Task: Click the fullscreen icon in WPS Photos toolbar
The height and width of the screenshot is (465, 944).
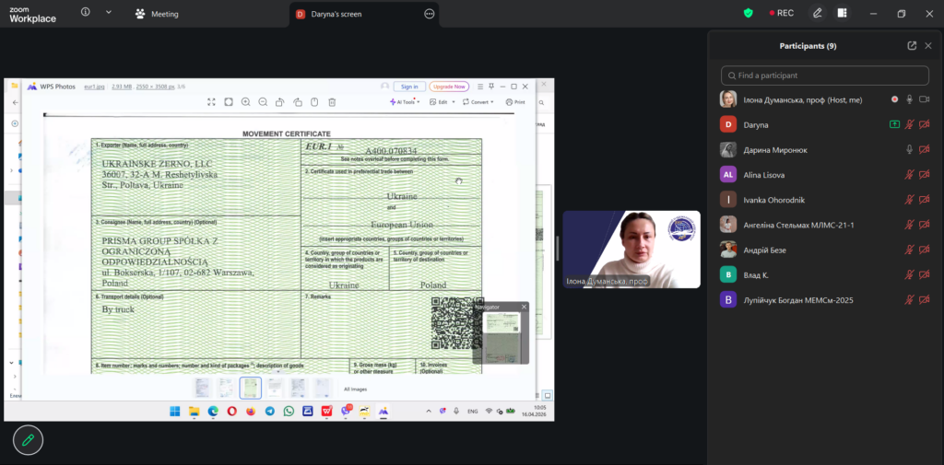Action: click(x=211, y=102)
